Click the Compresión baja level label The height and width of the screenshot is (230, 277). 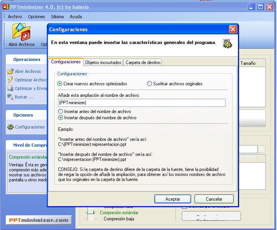pyautogui.click(x=119, y=219)
